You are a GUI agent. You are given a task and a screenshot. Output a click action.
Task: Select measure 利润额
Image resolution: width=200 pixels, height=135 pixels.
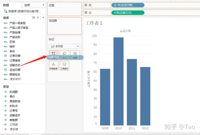[14, 92]
